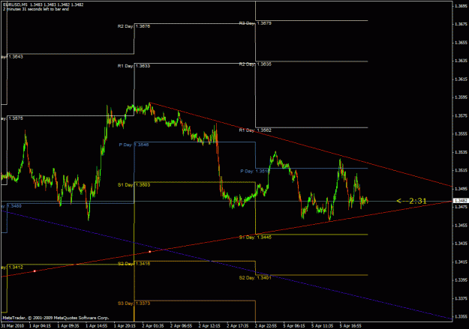Click the blue 1.3480 pivot label at left edge

click(11, 206)
